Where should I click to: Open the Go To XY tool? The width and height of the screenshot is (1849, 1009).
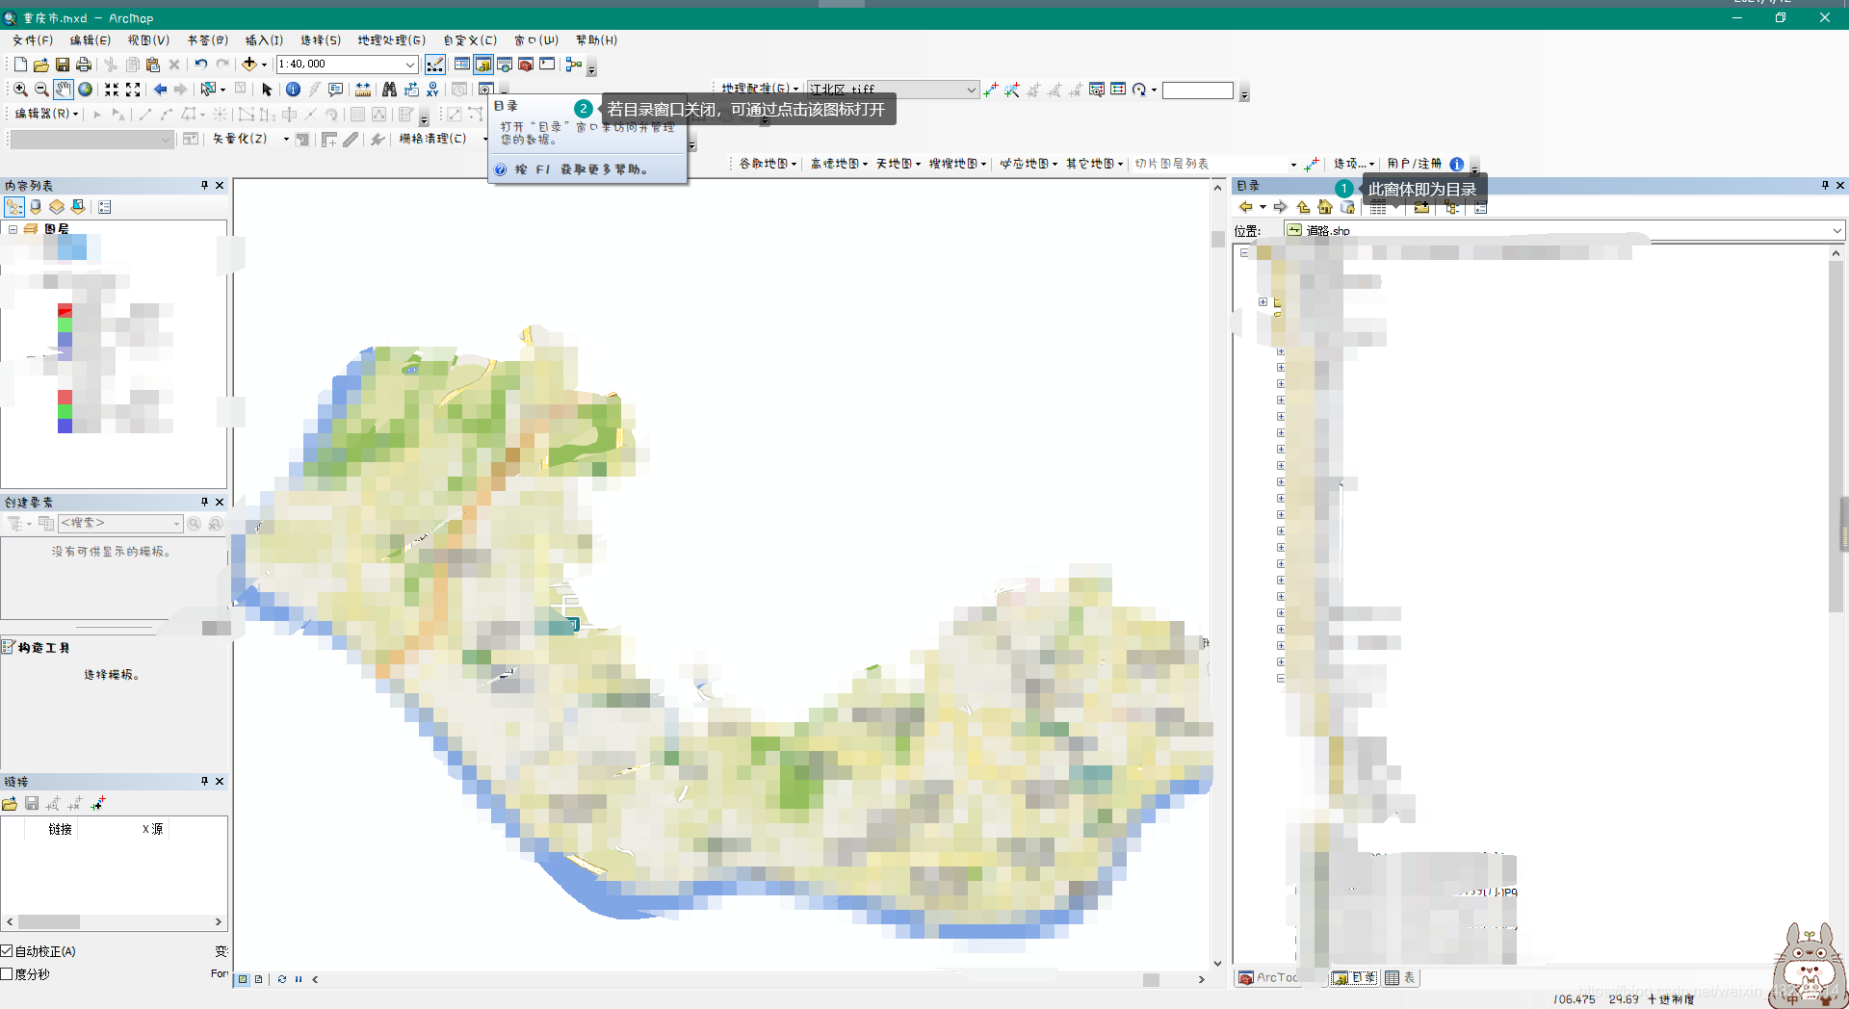[432, 90]
